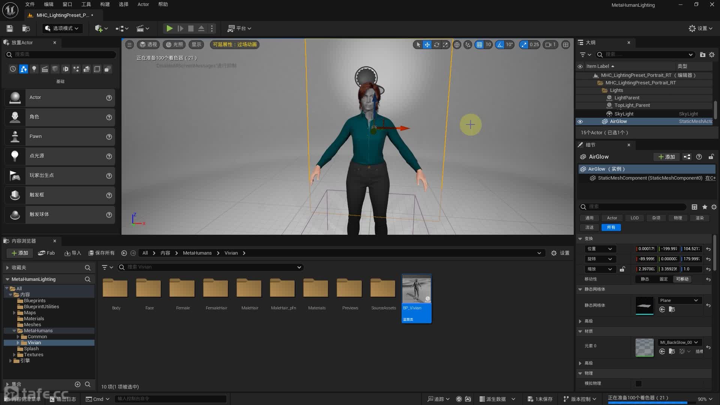Open the selection mode dropdown
The image size is (720, 405).
click(62, 28)
